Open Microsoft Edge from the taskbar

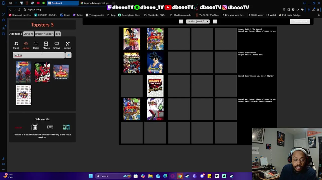(x=165, y=176)
